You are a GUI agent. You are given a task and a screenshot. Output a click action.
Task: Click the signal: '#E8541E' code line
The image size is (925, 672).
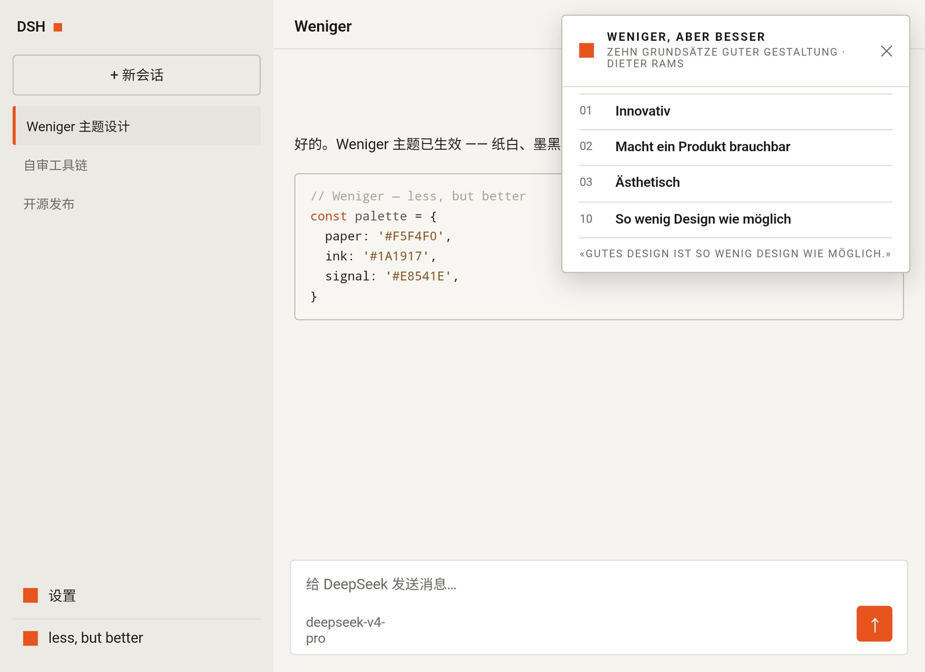click(x=392, y=276)
